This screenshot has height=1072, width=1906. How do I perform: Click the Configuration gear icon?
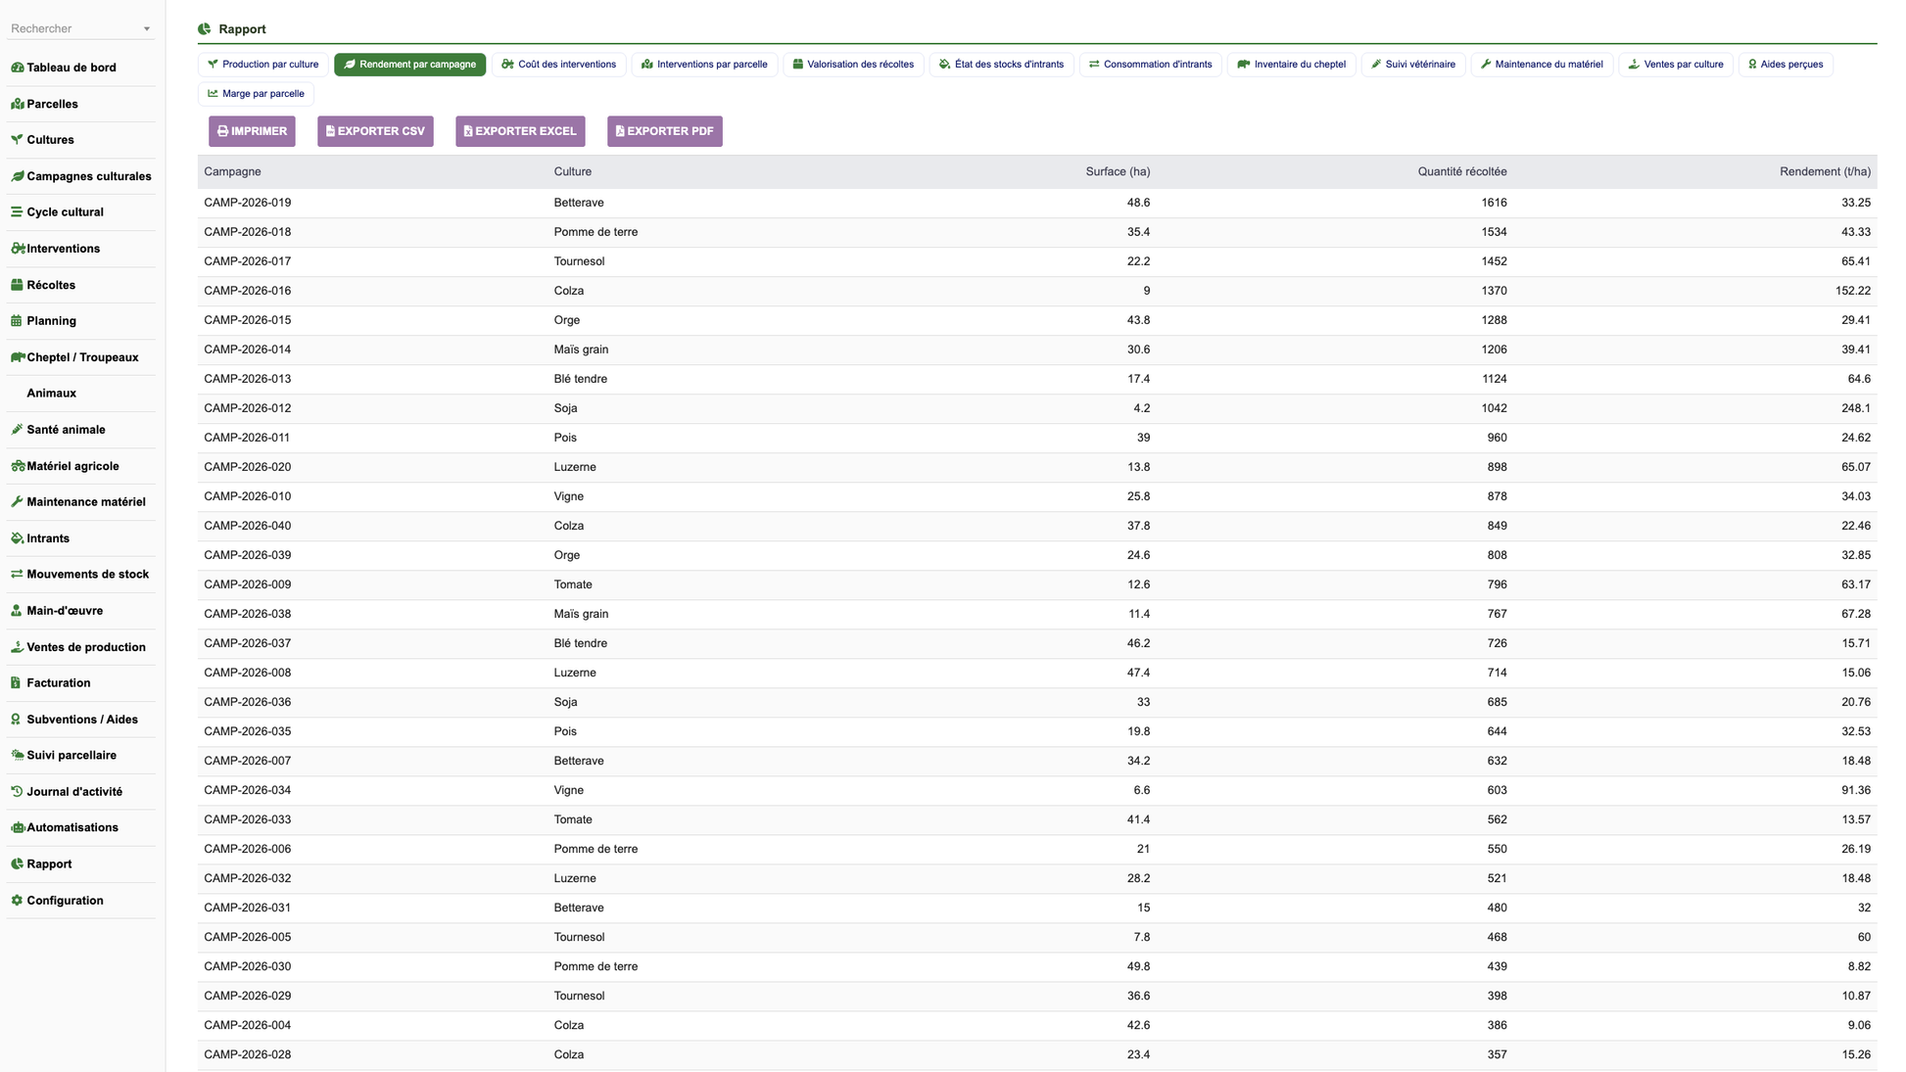[x=17, y=901]
